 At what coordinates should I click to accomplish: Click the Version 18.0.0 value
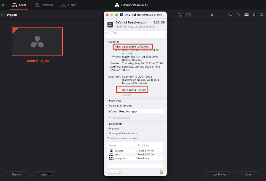click(x=126, y=70)
